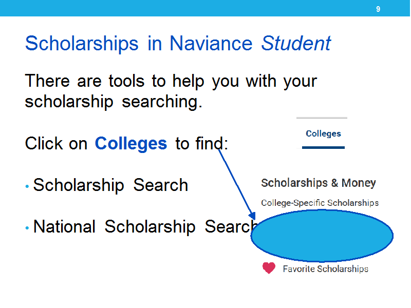Select College-Specific Scholarships link

coord(320,203)
